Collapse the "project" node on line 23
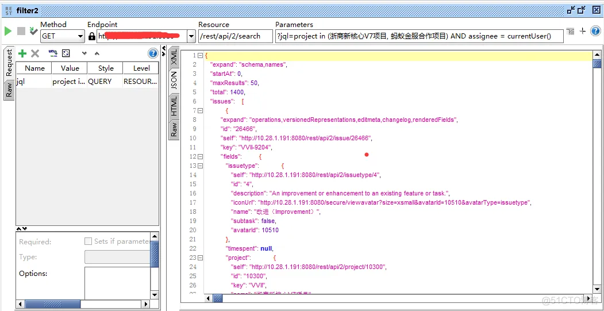Screen dimensions: 604x311 (x=200, y=258)
